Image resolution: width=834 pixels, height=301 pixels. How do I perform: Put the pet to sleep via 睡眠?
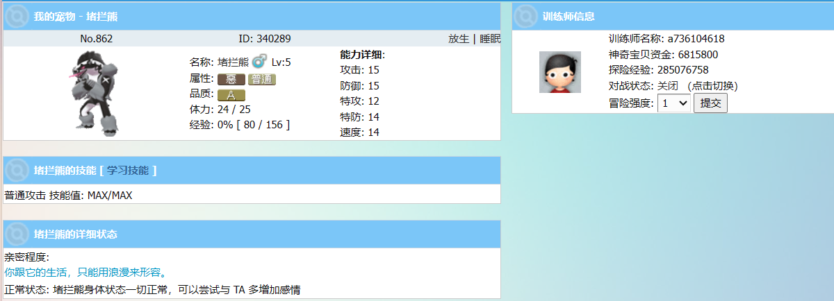coord(489,39)
